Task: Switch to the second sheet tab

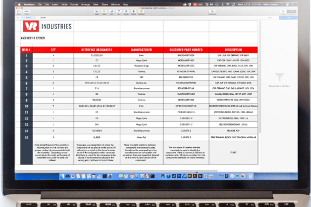Action: 43,18
